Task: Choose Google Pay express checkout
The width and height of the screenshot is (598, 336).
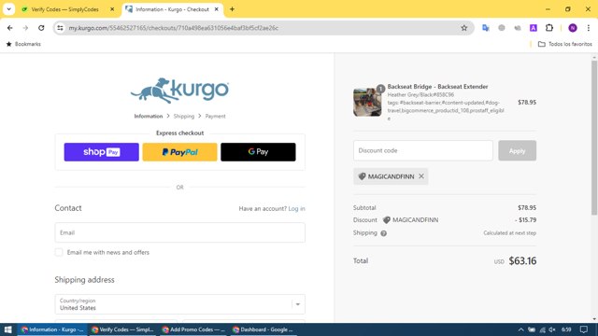Action: click(x=258, y=152)
